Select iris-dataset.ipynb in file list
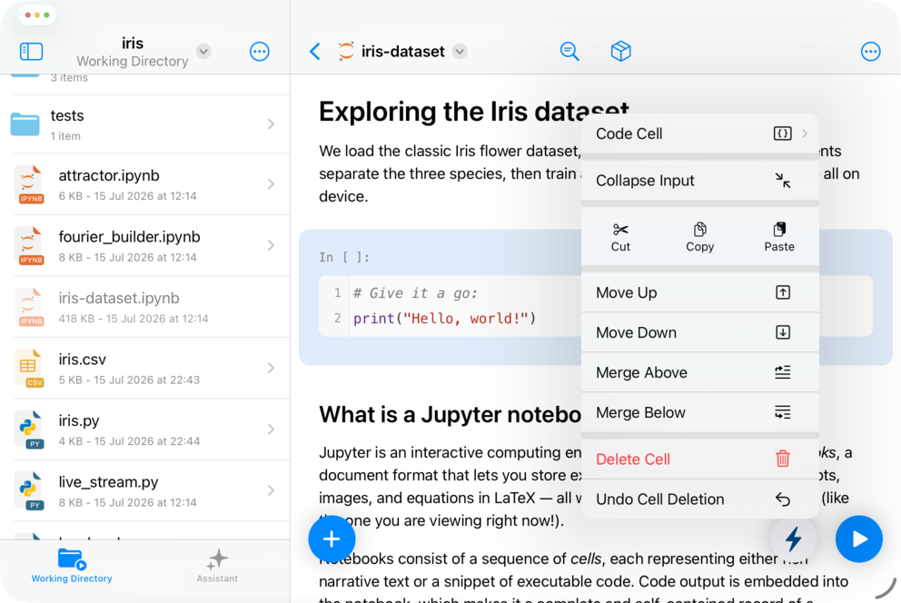This screenshot has height=603, width=901. (x=144, y=307)
